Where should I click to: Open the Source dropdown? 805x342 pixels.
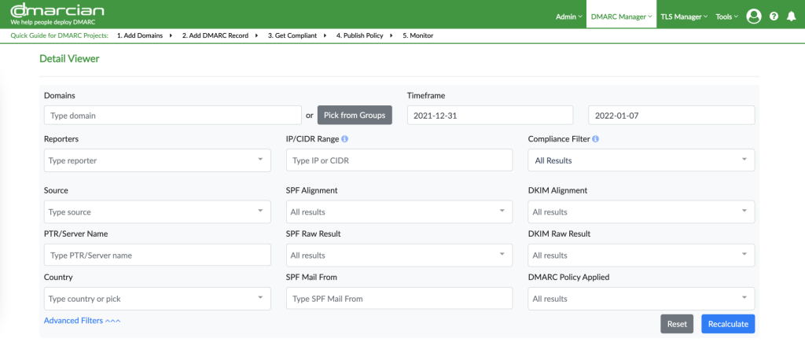[157, 211]
